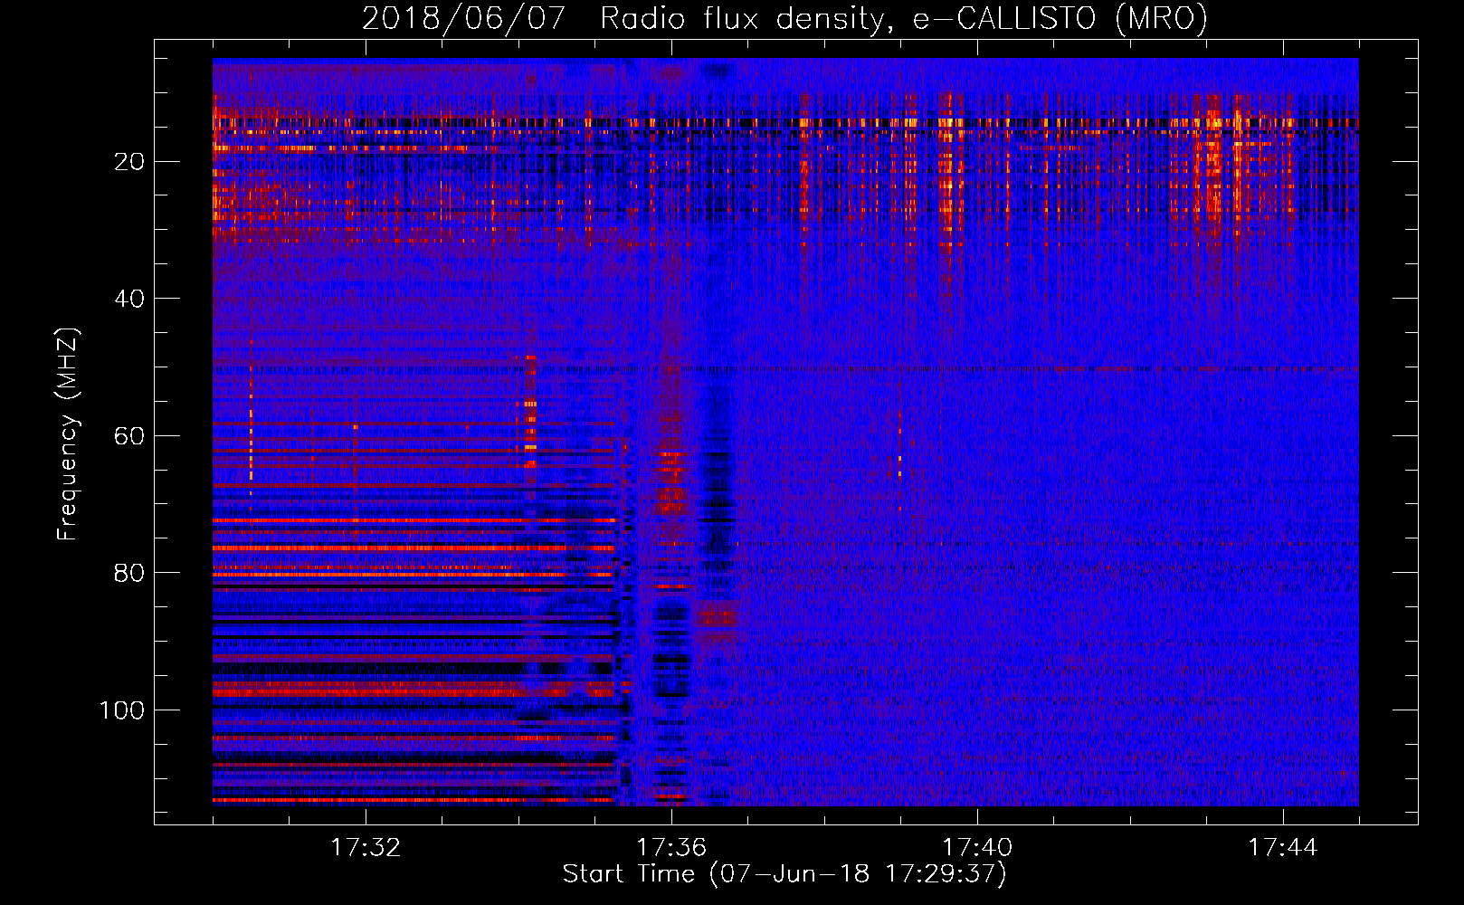Click the '40' frequency tick label
This screenshot has height=905, width=1464.
pos(130,299)
